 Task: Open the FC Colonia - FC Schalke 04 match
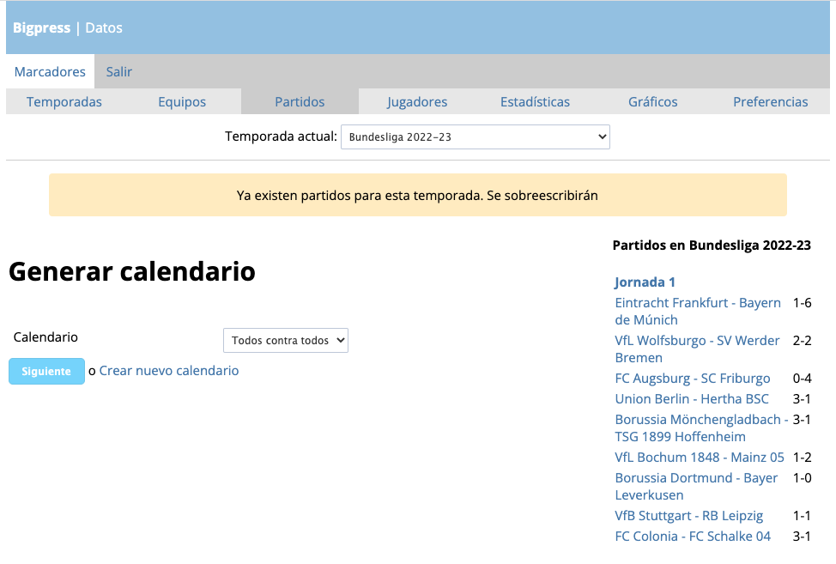click(x=692, y=537)
